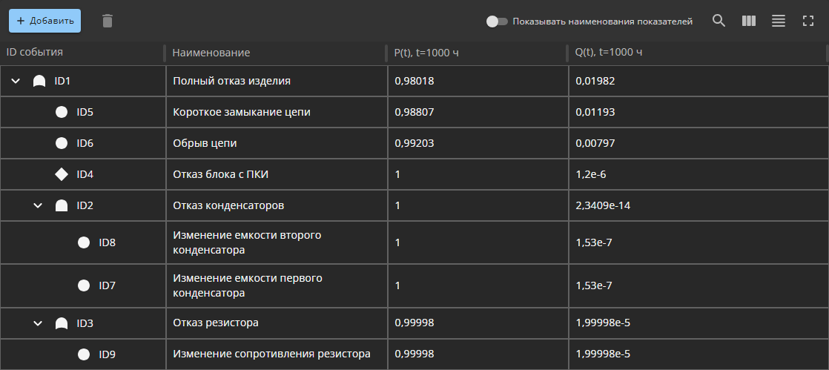Click the ID4 label text
The width and height of the screenshot is (829, 370).
[85, 174]
